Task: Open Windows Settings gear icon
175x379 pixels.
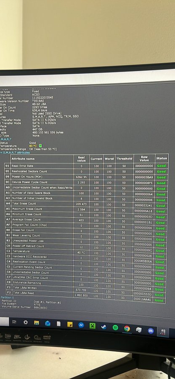Action: (25, 322)
